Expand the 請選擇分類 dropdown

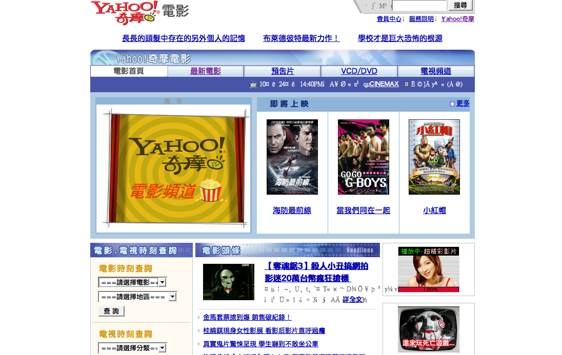[132, 348]
